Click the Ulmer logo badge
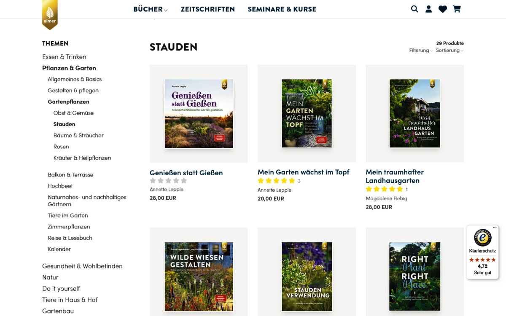Viewport: 506px width, 316px height. [50, 14]
